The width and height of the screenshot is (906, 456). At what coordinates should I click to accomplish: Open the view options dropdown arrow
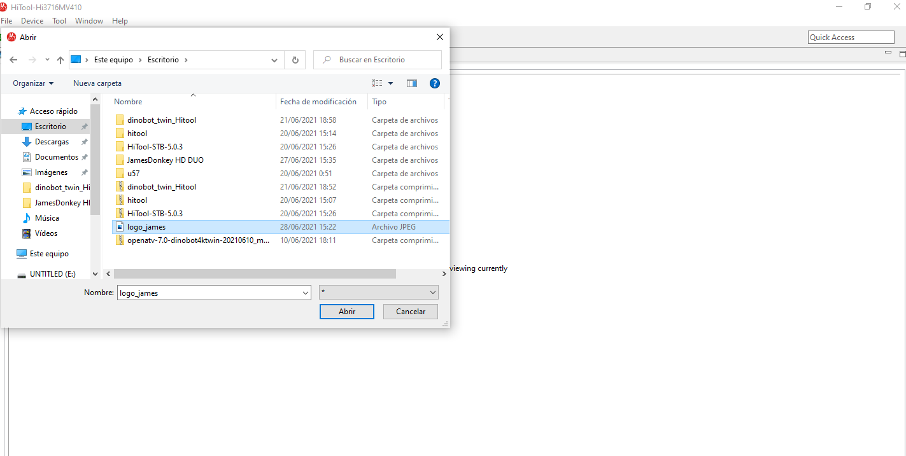coord(390,83)
